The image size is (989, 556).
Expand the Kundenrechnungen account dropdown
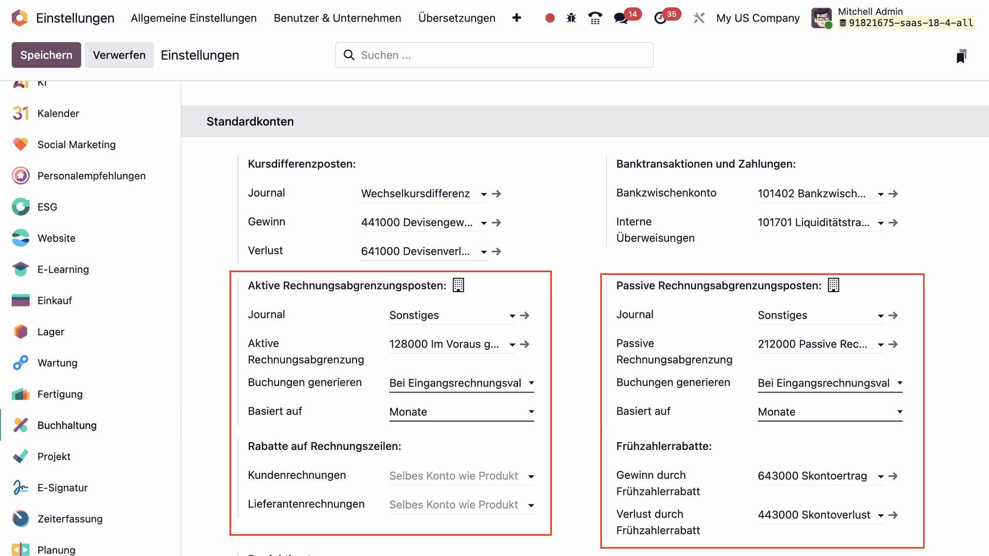(x=531, y=477)
